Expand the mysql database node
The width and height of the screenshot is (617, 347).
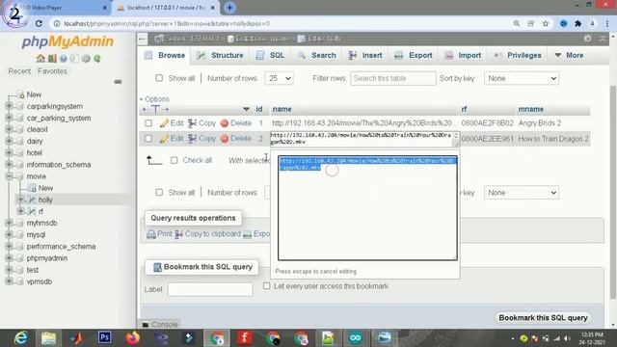[9, 234]
